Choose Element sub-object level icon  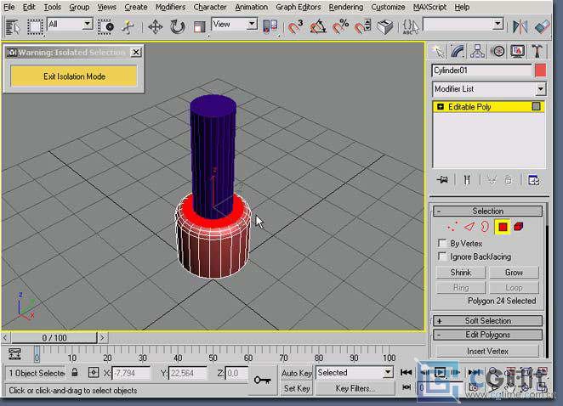click(519, 227)
